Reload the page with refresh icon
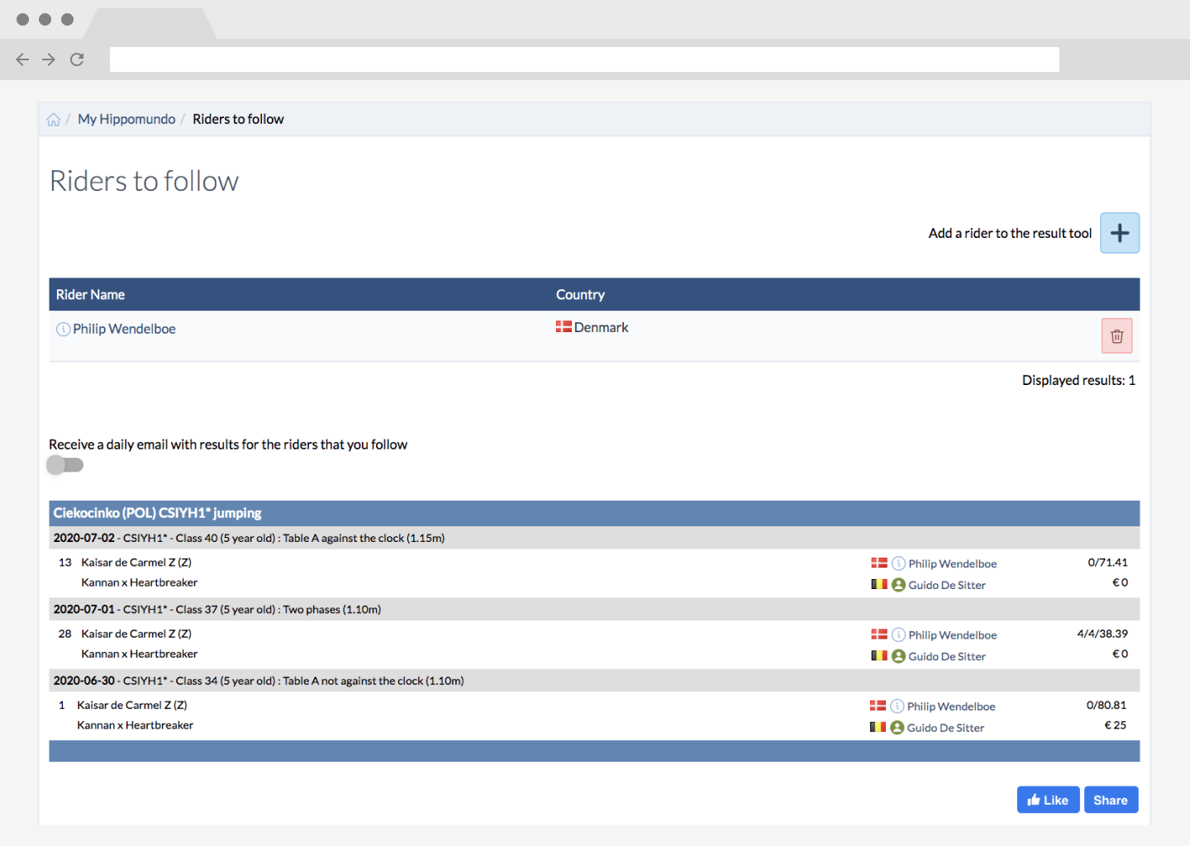1190x846 pixels. click(x=77, y=59)
